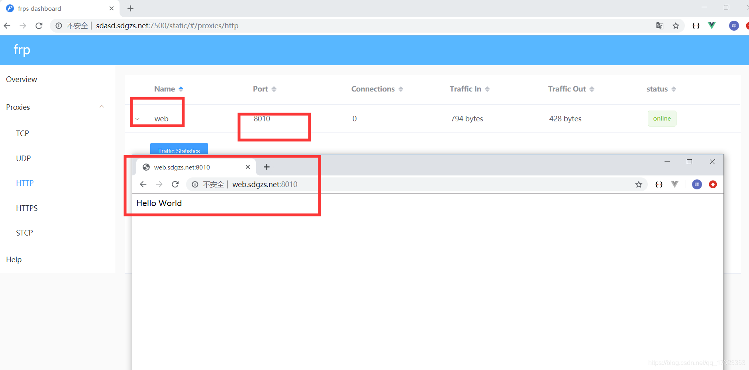Image resolution: width=749 pixels, height=370 pixels.
Task: Collapse the Proxies submenu
Action: point(57,107)
